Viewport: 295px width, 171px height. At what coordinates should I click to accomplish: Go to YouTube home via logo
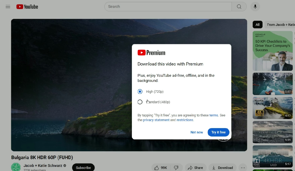pos(27,7)
